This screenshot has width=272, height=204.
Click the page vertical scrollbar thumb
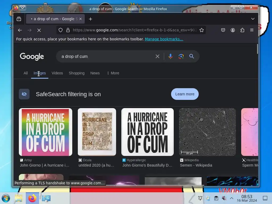pos(257,49)
